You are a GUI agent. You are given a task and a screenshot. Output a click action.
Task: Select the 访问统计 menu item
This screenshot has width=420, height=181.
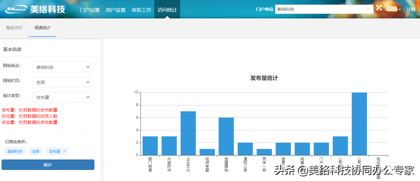(167, 10)
